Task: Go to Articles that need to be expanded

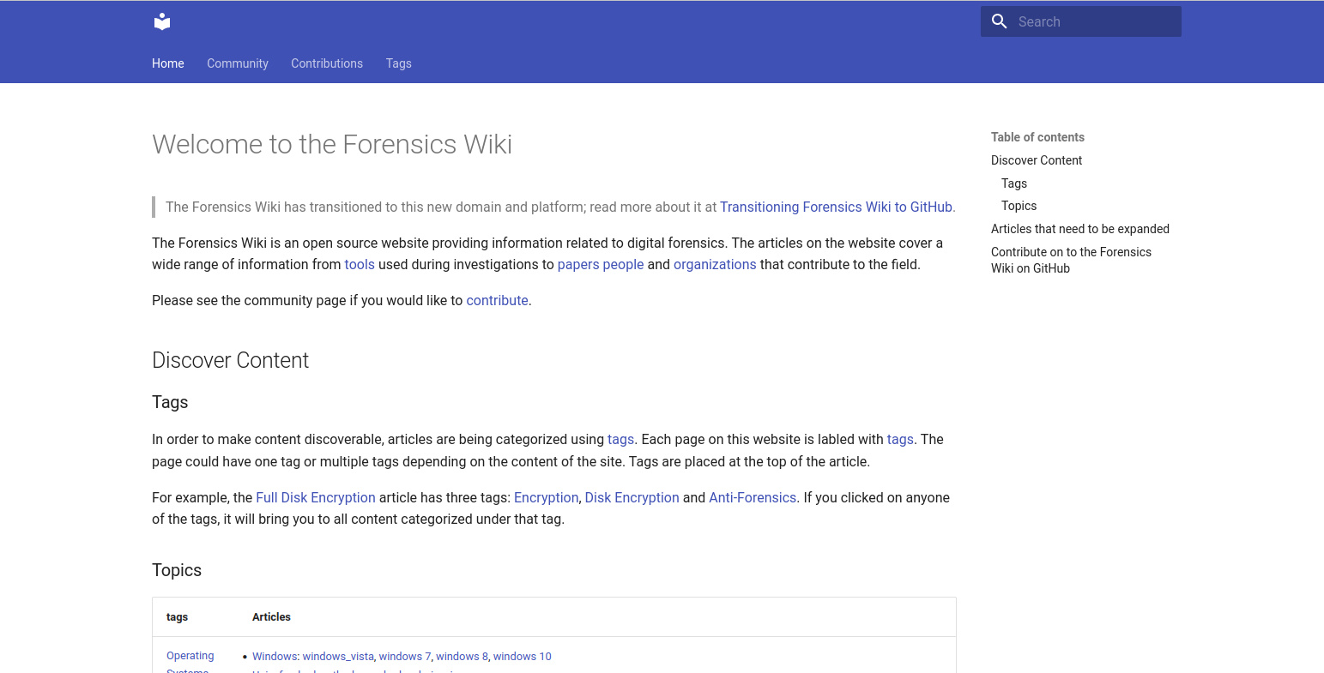Action: [x=1079, y=229]
